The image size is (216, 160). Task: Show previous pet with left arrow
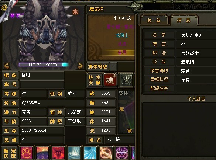click(7, 66)
